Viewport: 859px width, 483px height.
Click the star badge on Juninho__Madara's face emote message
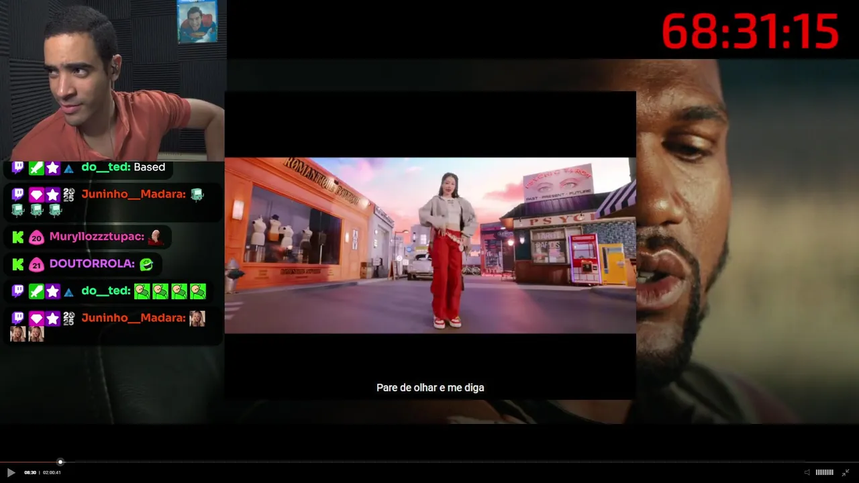pyautogui.click(x=53, y=318)
